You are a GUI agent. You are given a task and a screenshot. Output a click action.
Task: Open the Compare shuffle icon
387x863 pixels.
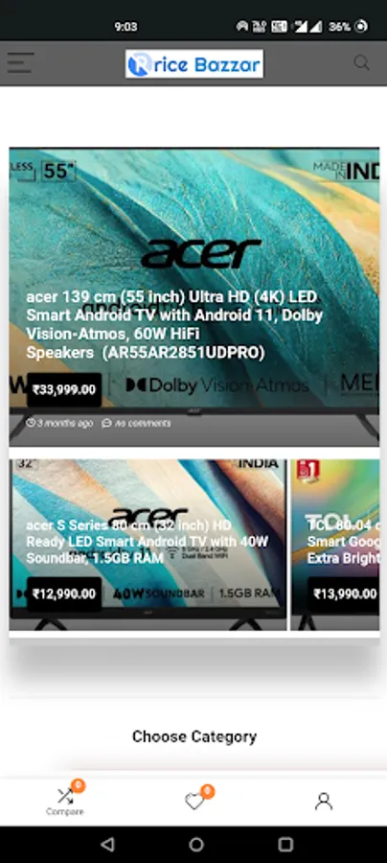(65, 796)
